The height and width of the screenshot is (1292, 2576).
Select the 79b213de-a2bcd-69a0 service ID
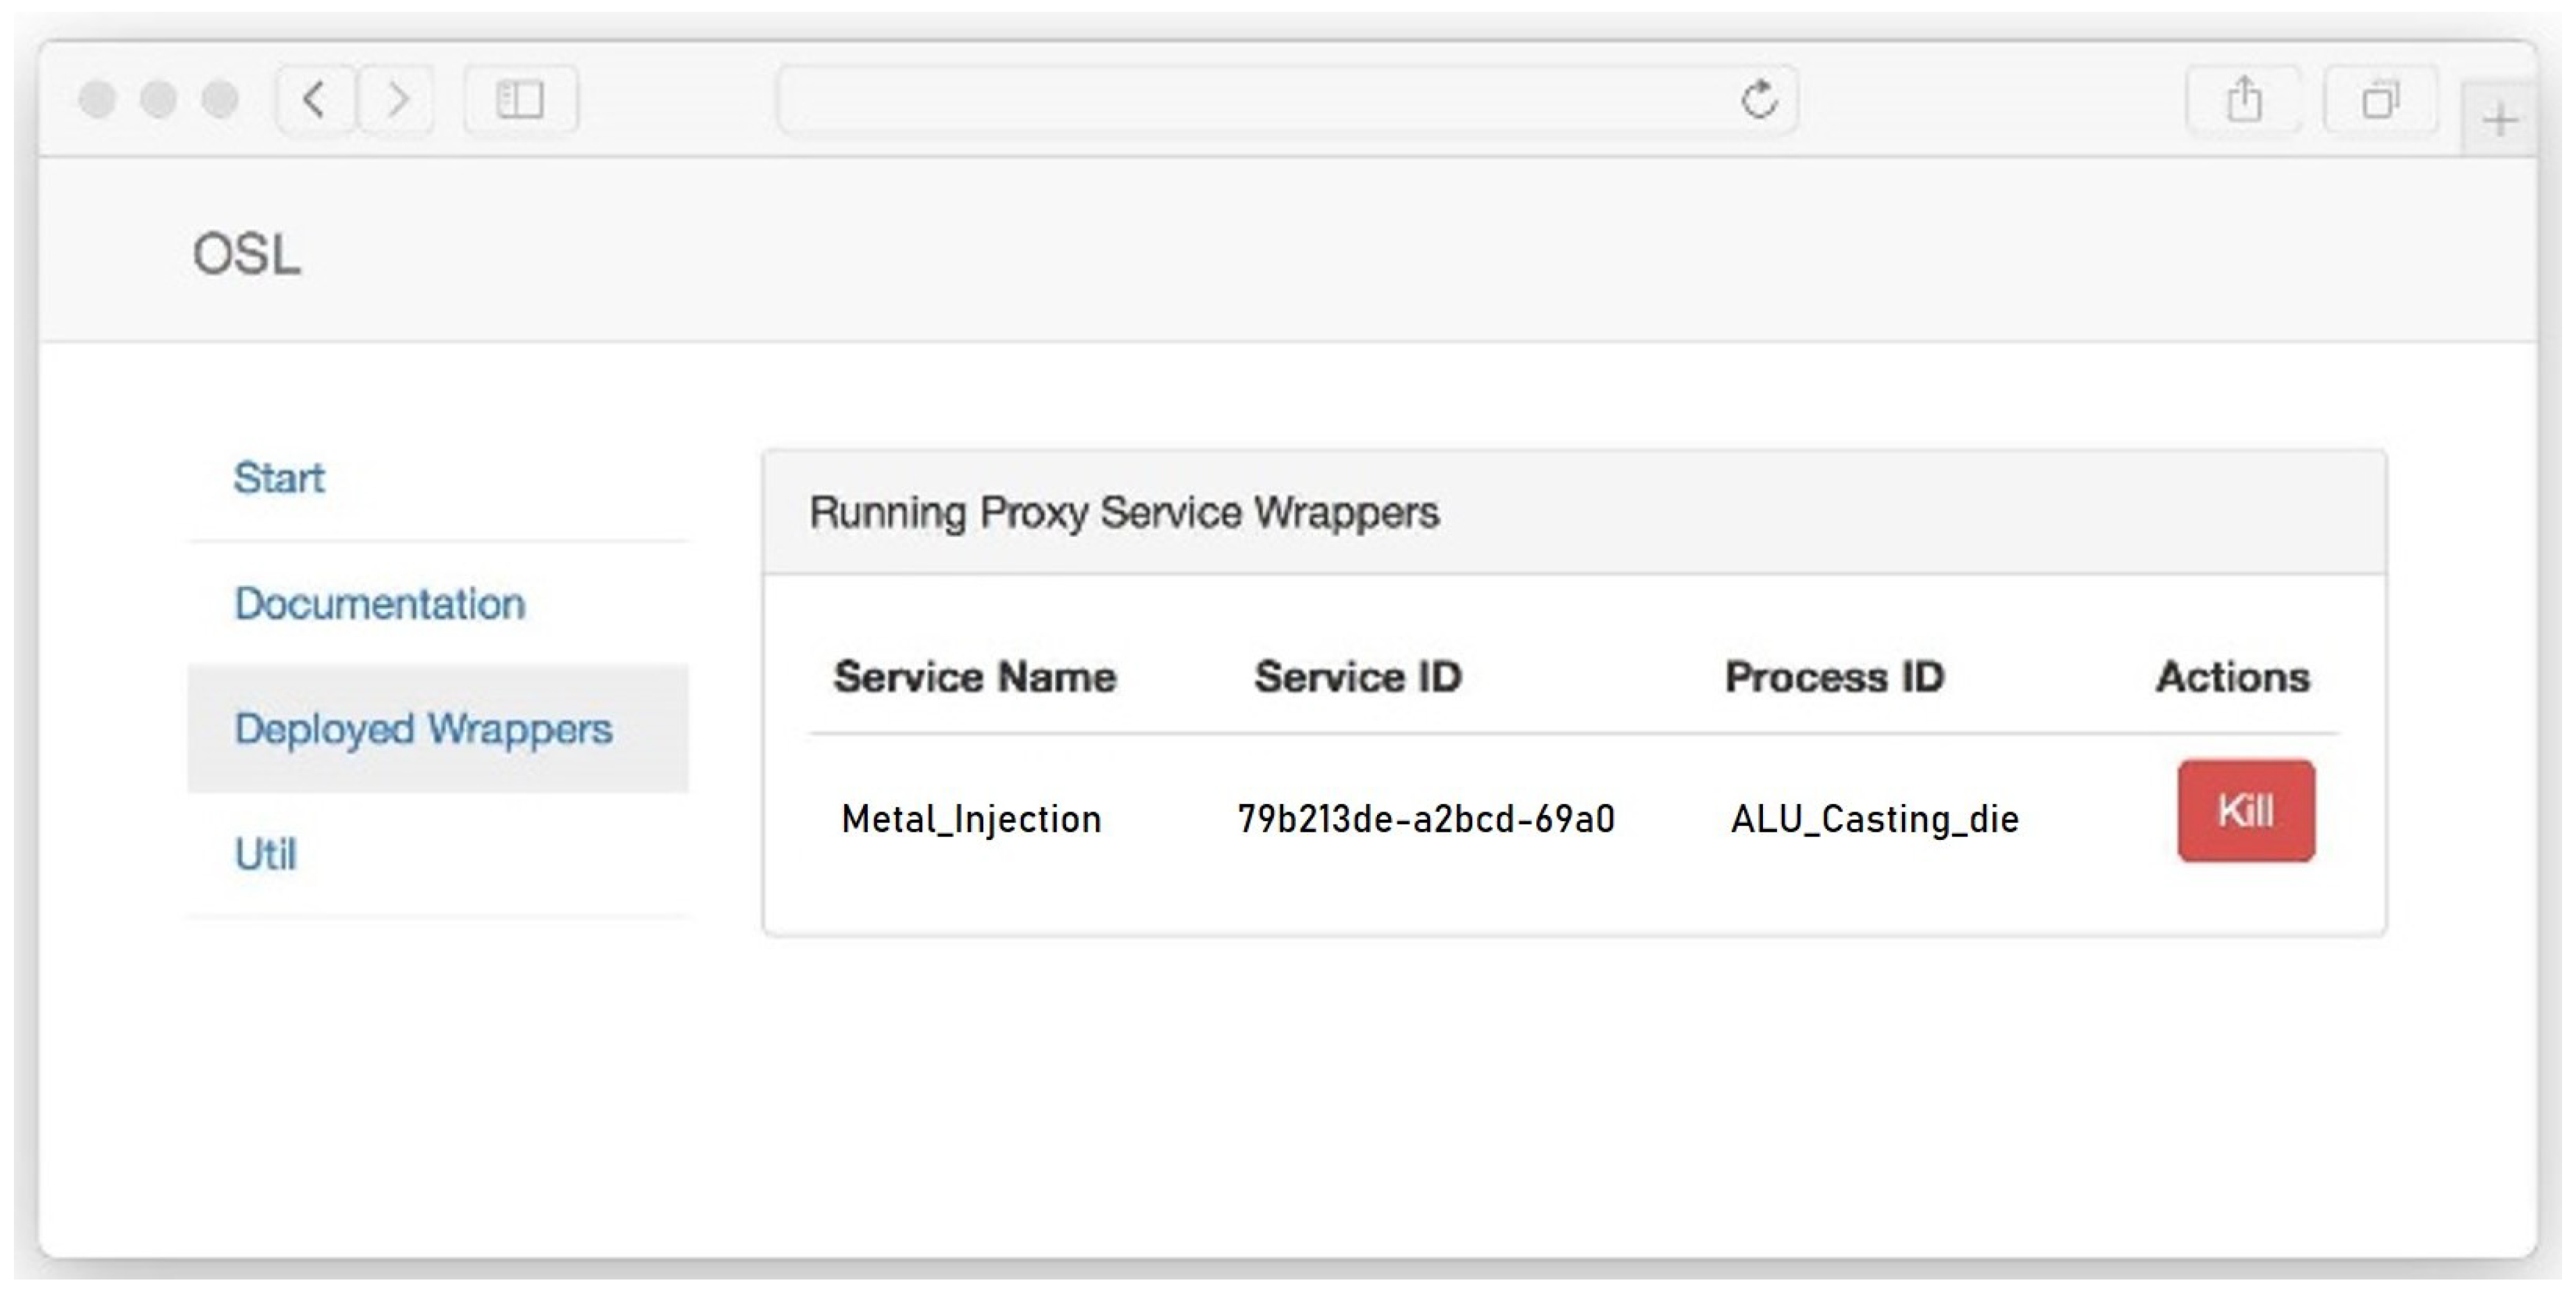point(1426,819)
